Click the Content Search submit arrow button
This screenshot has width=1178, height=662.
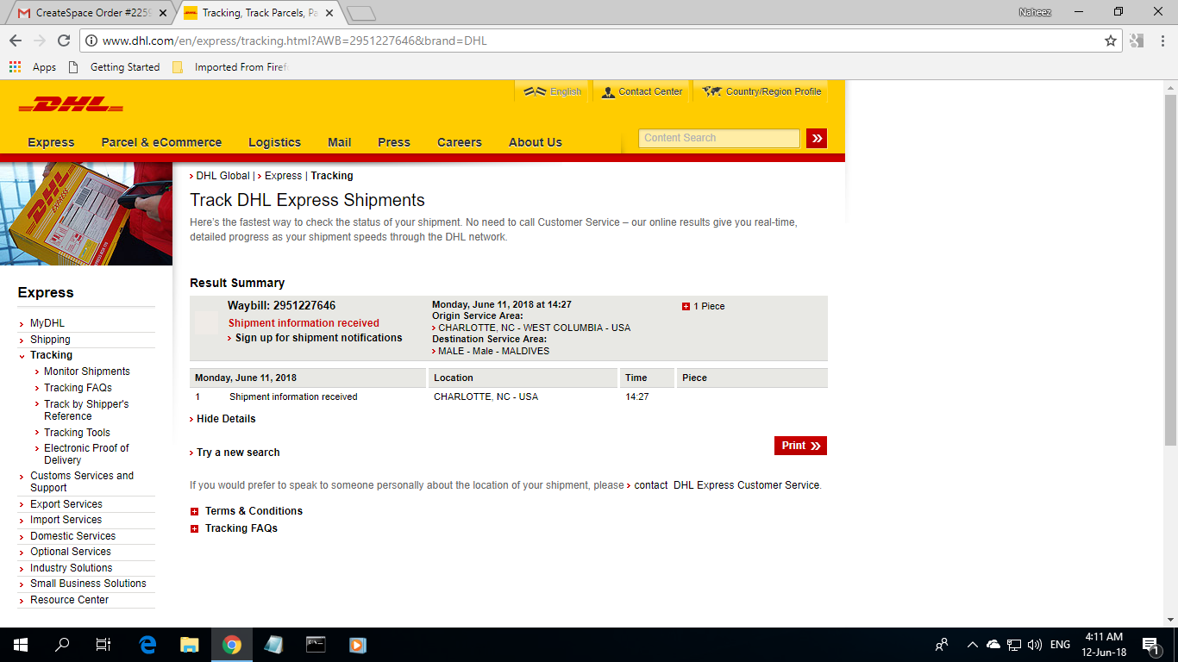(x=817, y=138)
